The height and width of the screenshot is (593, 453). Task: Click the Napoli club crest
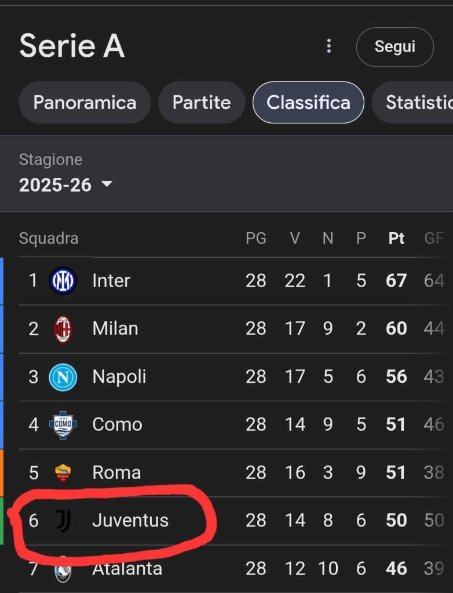[63, 377]
